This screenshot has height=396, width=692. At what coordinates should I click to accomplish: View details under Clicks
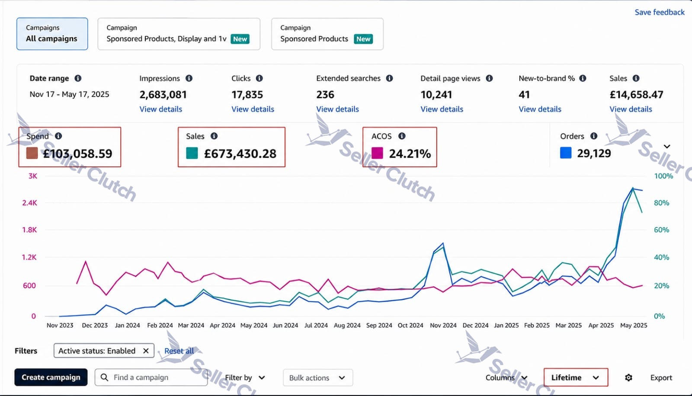coord(253,109)
